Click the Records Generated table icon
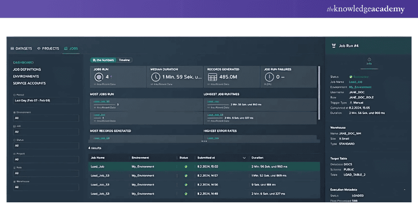This screenshot has width=418, height=221. coord(212,77)
